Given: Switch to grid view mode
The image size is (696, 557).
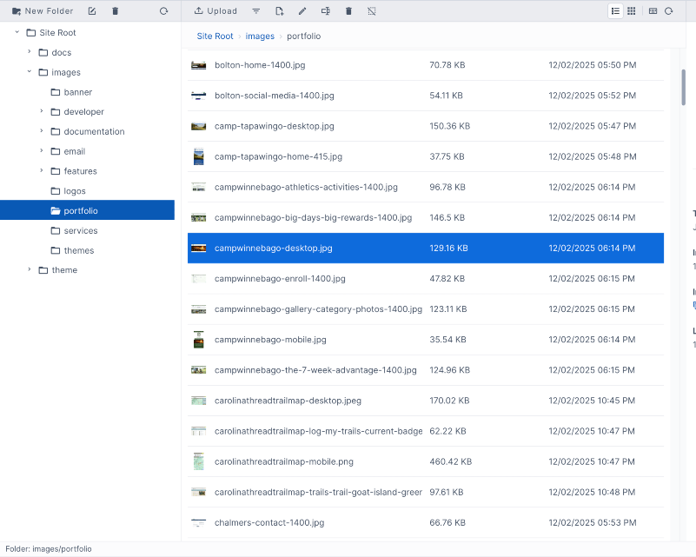Looking at the screenshot, I should (x=631, y=10).
